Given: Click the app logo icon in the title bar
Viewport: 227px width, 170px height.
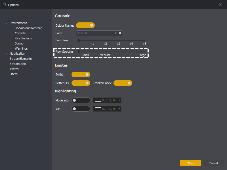Looking at the screenshot, I should pyautogui.click(x=5, y=5).
